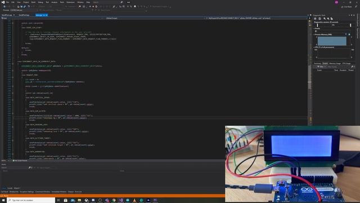Open the File menu
The height and width of the screenshot is (203, 360).
(7, 2)
